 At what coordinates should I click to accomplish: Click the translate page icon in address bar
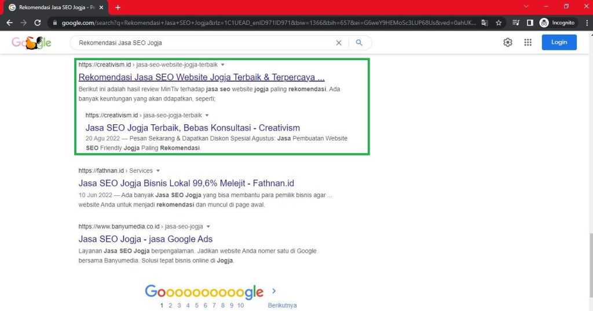(x=485, y=23)
